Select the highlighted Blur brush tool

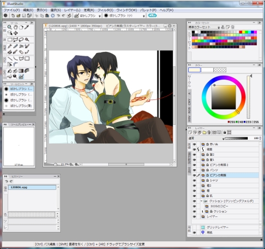[21, 76]
